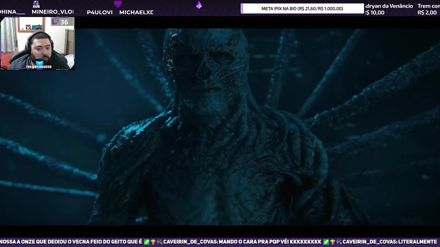Click the chat message MANDO O CARA PRA PQP
The width and height of the screenshot is (440, 247).
tap(270, 242)
